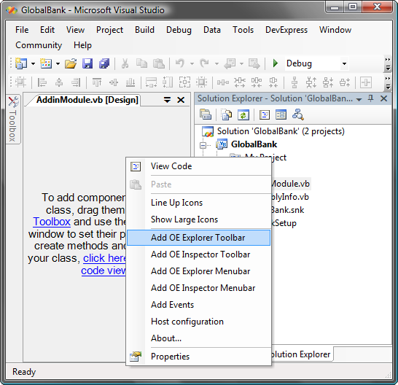Collapse the GlobalBank project node
This screenshot has width=398, height=385.
[x=203, y=145]
